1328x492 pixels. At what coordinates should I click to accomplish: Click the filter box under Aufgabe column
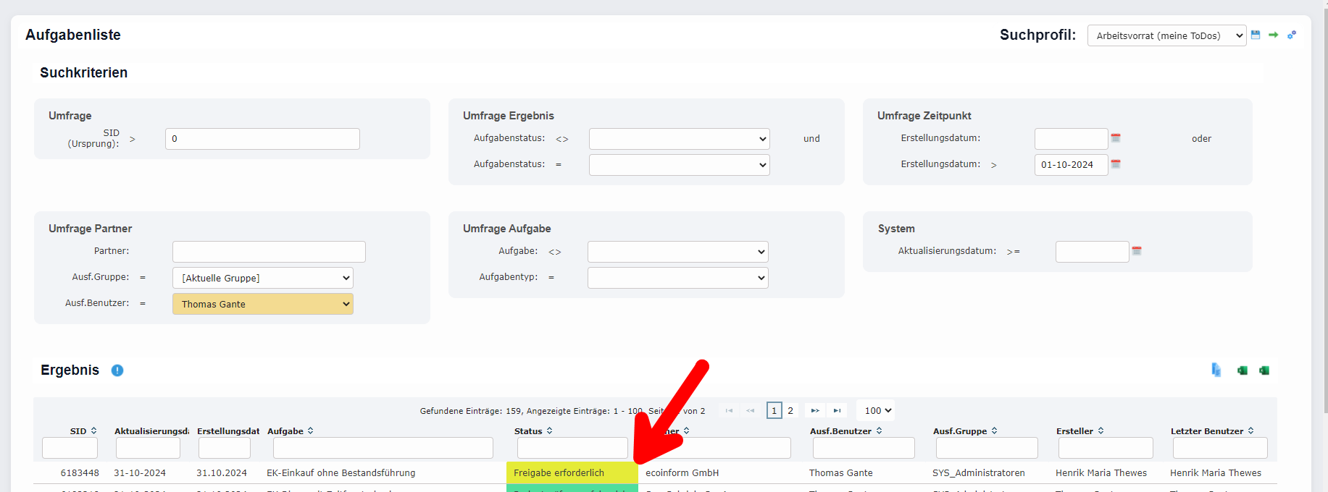[x=383, y=448]
